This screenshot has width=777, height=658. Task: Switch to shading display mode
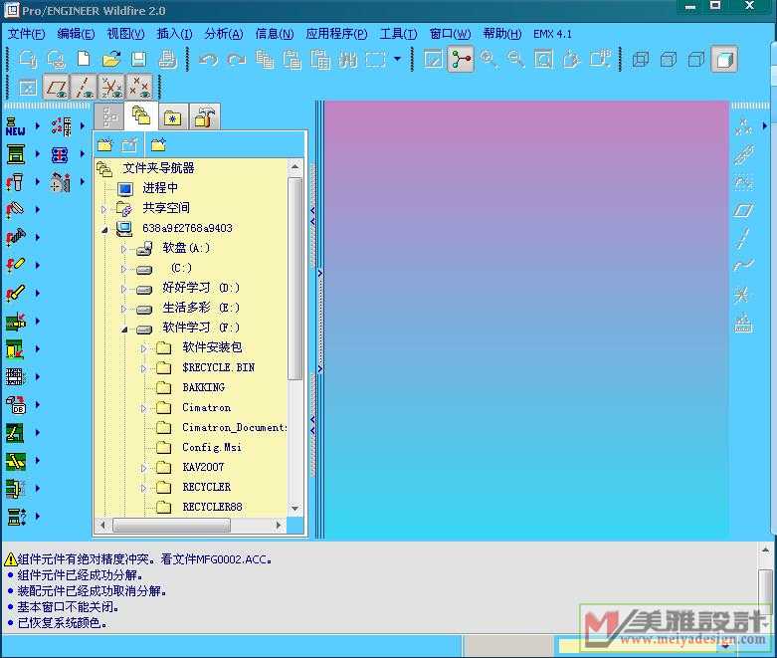tap(724, 60)
